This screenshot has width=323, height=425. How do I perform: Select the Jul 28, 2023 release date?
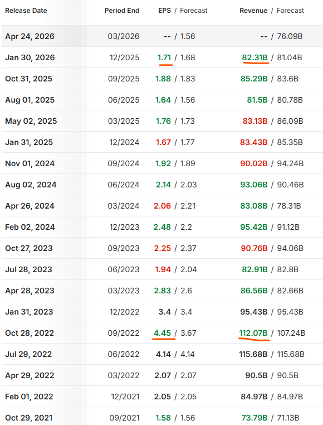pos(28,269)
